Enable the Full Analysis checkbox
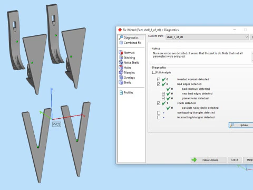This screenshot has width=253, height=190. coord(154,72)
